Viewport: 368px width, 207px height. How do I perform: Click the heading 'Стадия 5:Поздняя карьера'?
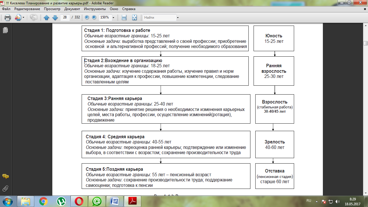114,169
